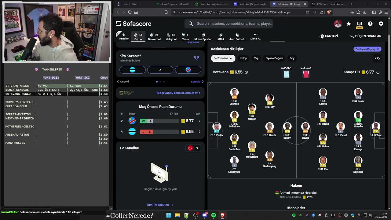This screenshot has width=391, height=220.
Task: Select the Basketbol sport tab
Action: tap(154, 37)
